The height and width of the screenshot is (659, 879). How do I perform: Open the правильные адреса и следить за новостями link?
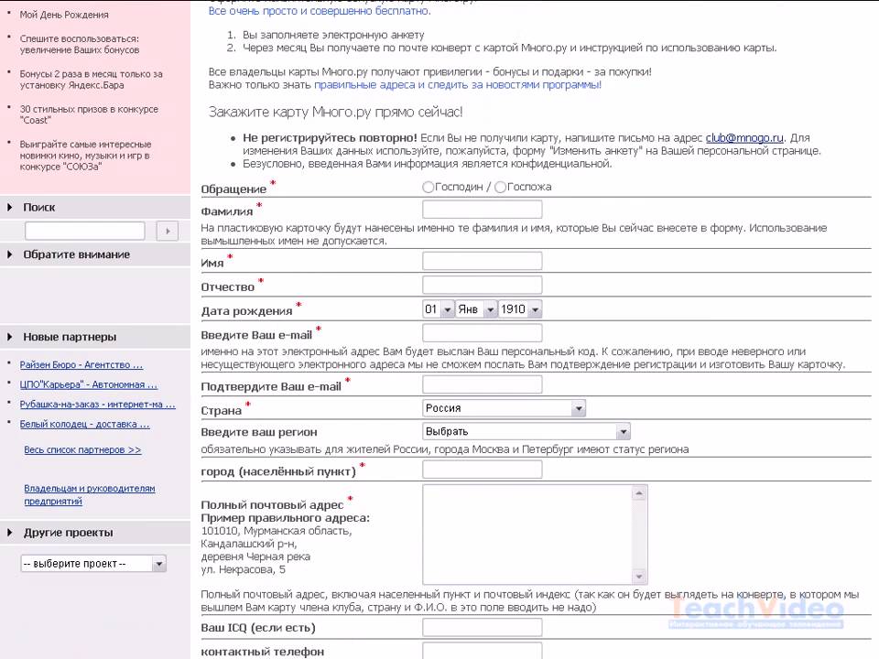[458, 85]
